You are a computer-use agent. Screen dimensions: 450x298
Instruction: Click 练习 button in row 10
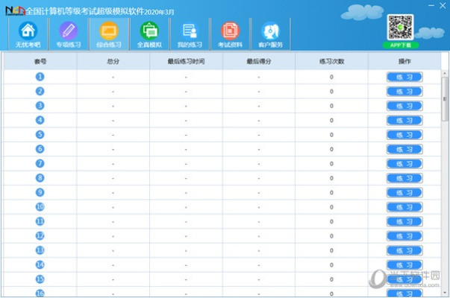pos(404,207)
